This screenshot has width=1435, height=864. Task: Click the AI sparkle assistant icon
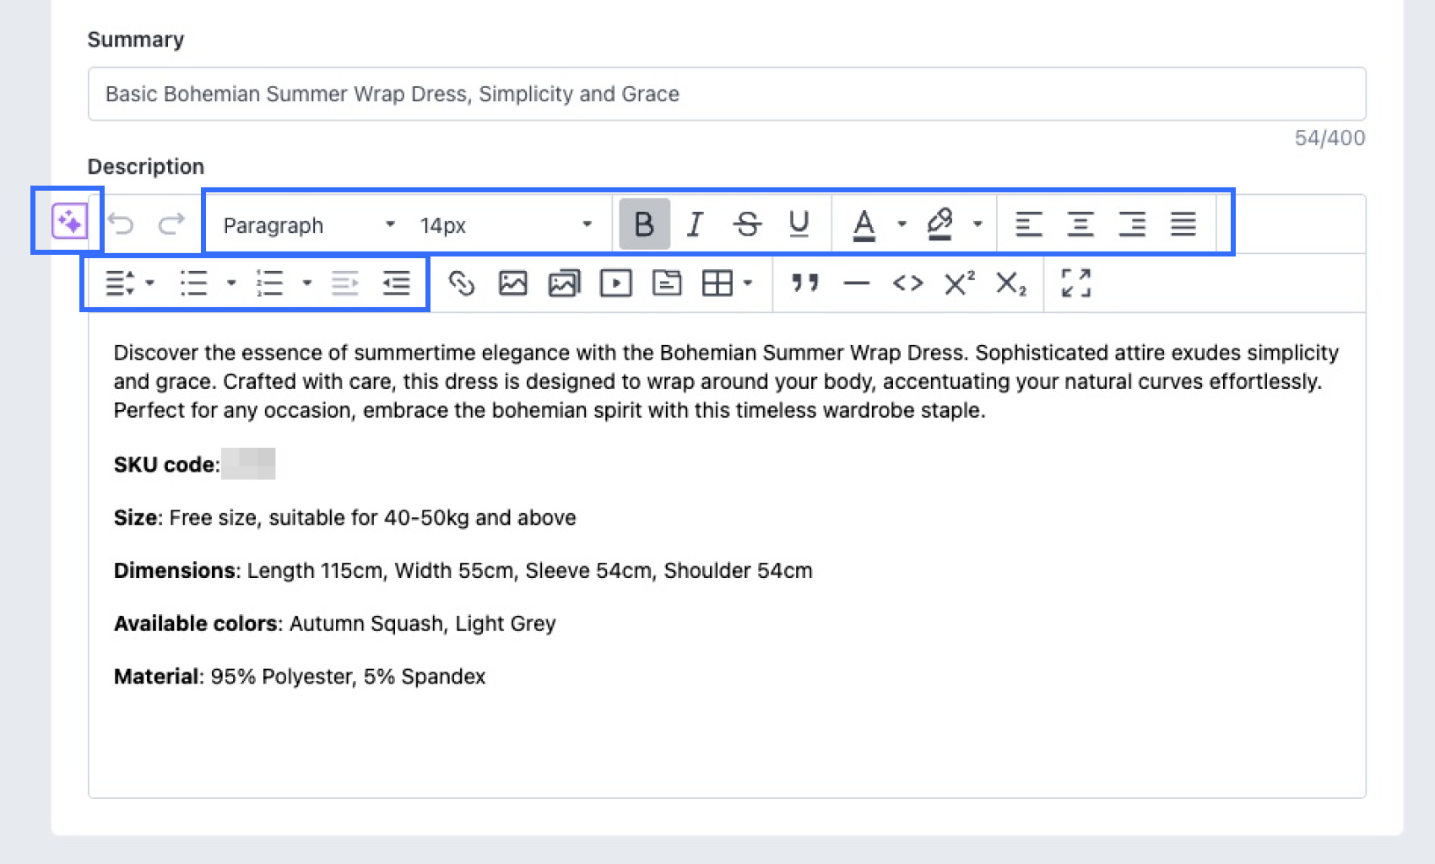(68, 222)
